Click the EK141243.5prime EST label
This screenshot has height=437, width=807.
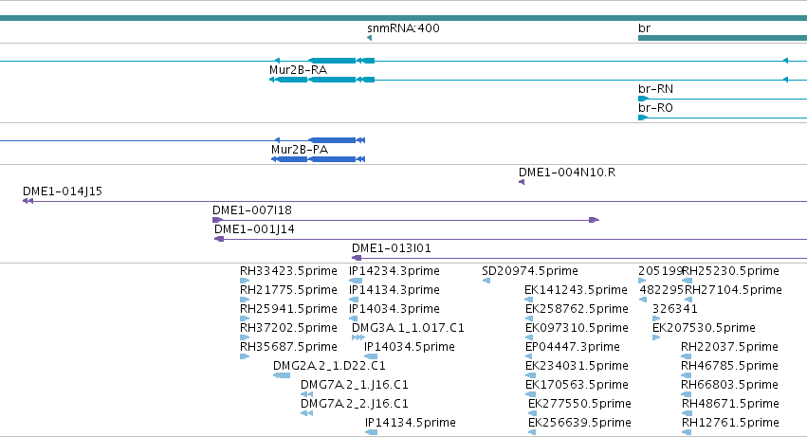(576, 290)
